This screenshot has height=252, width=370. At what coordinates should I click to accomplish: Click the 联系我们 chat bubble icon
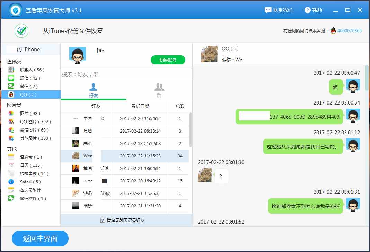click(268, 10)
